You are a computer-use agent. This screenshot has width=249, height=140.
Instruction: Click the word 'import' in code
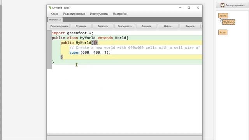pyautogui.click(x=58, y=33)
